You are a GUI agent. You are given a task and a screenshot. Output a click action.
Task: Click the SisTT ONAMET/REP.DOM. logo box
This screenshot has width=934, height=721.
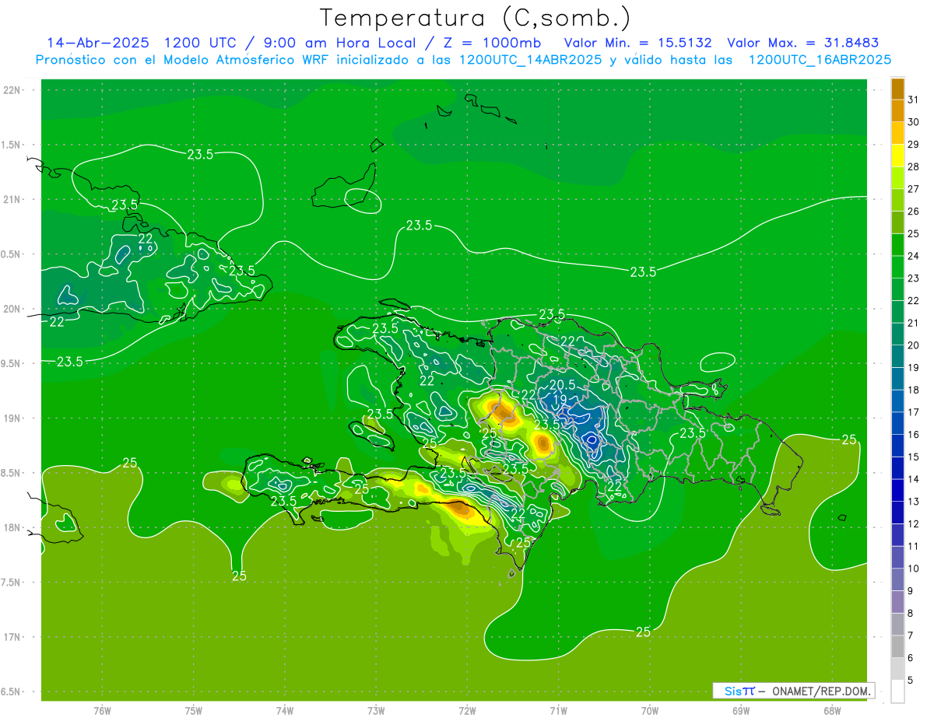(x=794, y=691)
